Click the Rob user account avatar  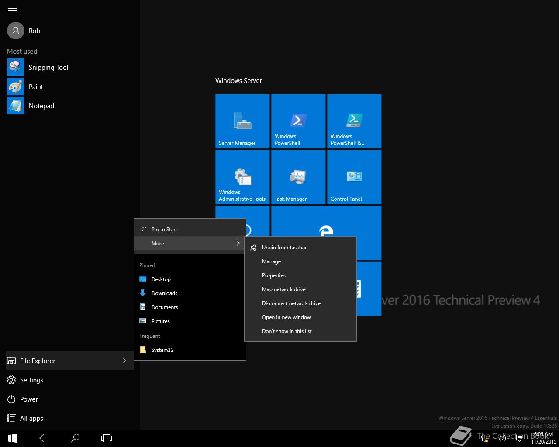[16, 31]
